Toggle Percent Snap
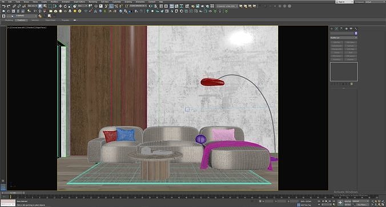The image size is (386, 207). pyautogui.click(x=116, y=6)
